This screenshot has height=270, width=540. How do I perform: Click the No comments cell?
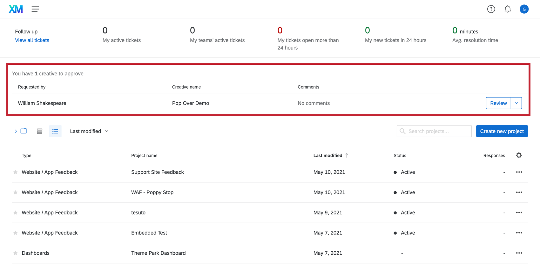[x=314, y=103]
